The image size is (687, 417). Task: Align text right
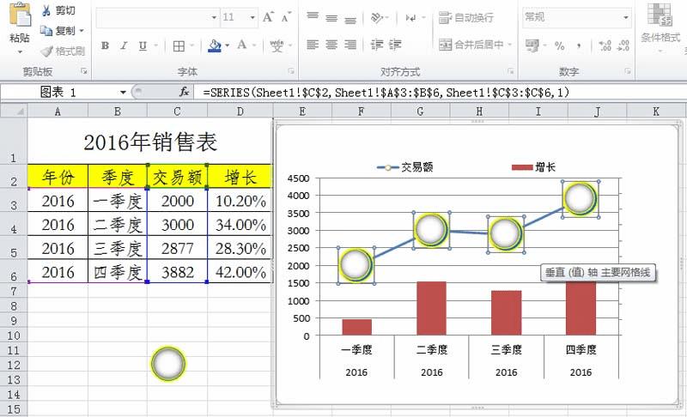pyautogui.click(x=350, y=45)
